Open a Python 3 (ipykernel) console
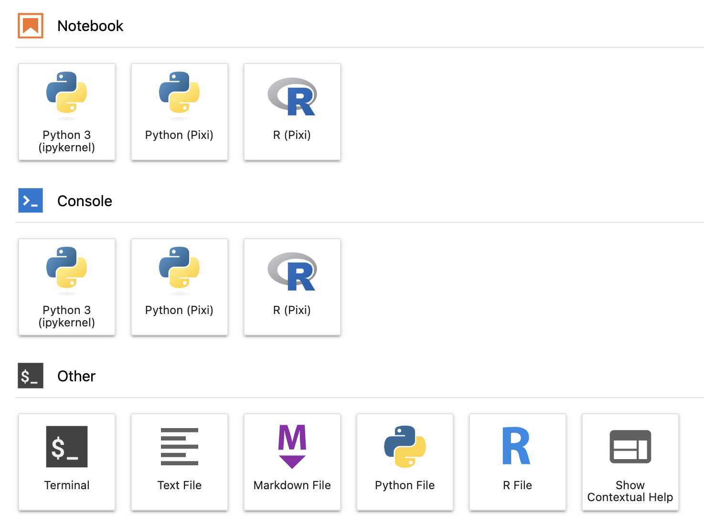This screenshot has width=704, height=524. [67, 287]
